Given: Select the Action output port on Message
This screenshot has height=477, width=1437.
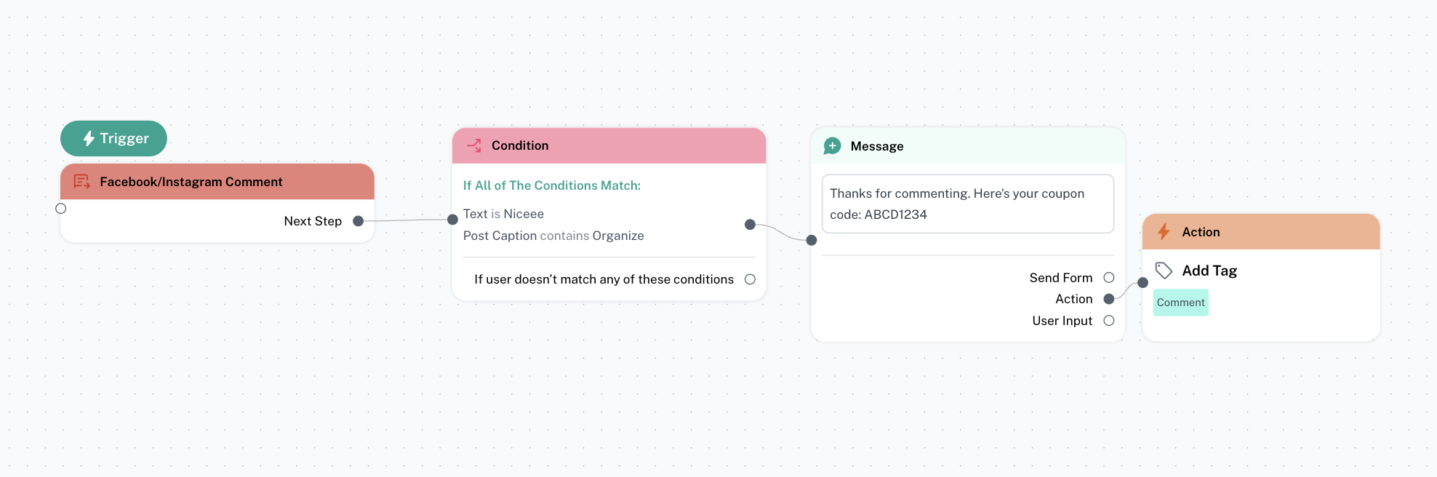Looking at the screenshot, I should (x=1109, y=299).
